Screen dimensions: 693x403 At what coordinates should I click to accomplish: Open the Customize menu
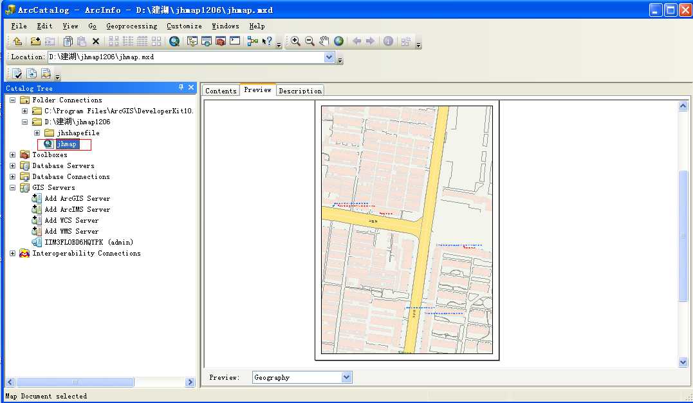coord(184,26)
